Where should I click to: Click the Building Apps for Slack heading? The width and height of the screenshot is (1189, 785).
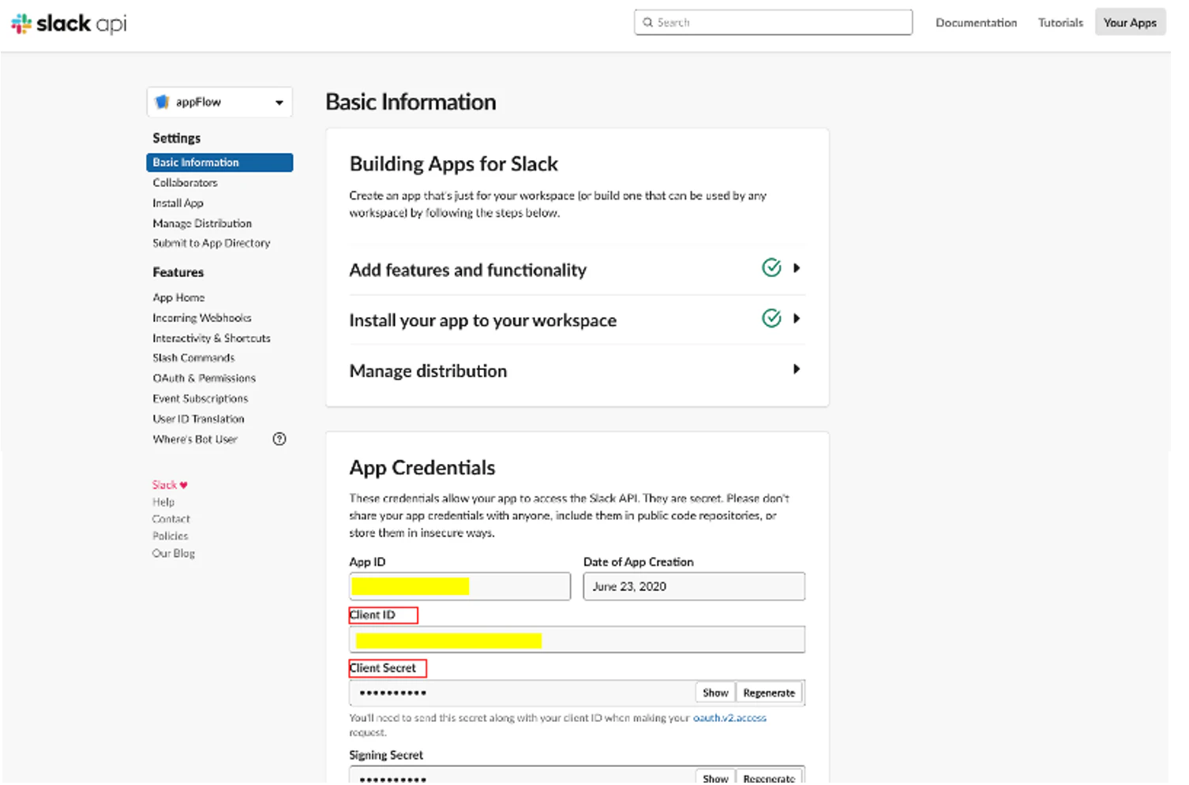pyautogui.click(x=454, y=164)
